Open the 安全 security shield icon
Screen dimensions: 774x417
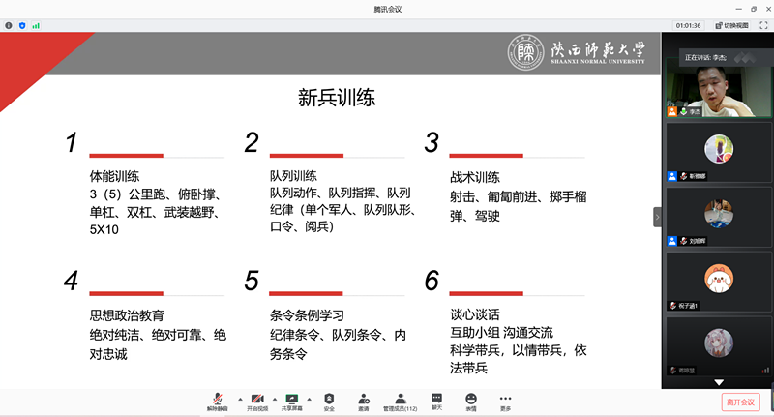point(329,401)
